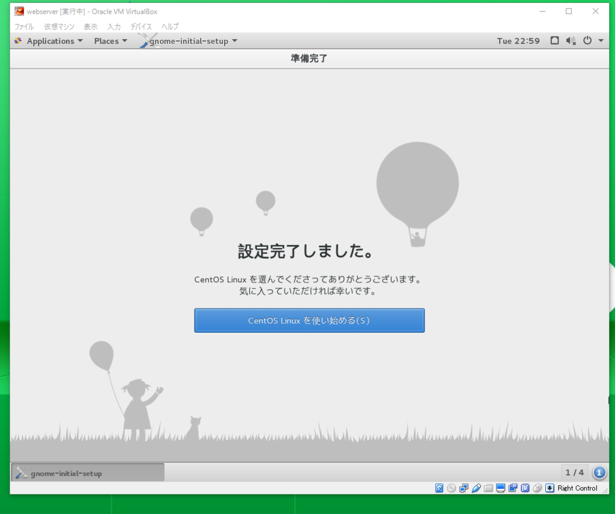The image size is (615, 514).
Task: Click the Right Control host key label
Action: [x=577, y=488]
